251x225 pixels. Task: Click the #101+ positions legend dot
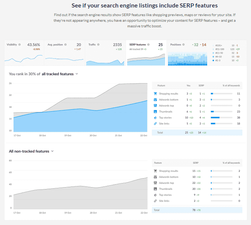pyautogui.click(x=213, y=46)
